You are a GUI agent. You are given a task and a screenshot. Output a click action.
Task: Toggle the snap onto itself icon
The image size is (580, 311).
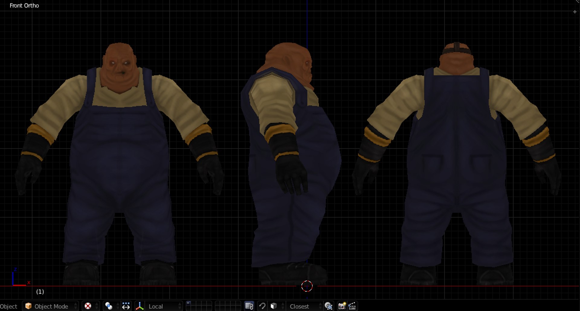pyautogui.click(x=328, y=306)
